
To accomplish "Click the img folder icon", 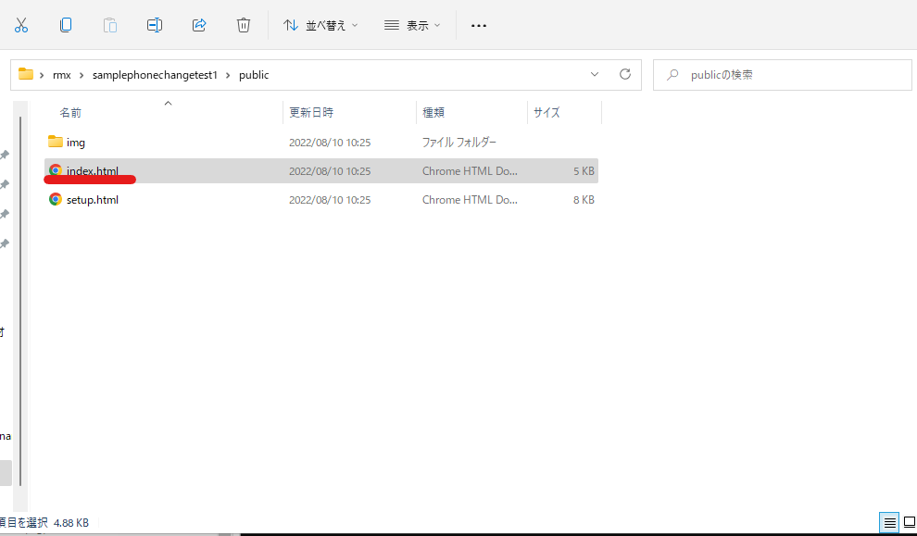I will (55, 142).
